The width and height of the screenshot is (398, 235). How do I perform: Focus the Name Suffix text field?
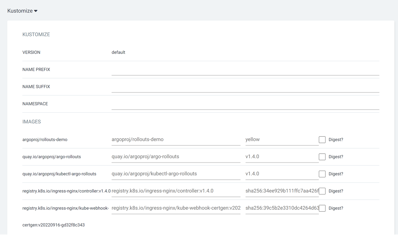pos(245,87)
